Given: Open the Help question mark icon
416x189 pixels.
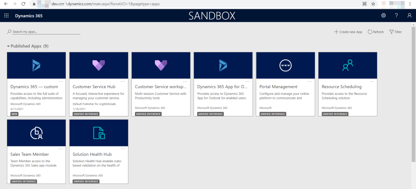Looking at the screenshot, I should 396,16.
